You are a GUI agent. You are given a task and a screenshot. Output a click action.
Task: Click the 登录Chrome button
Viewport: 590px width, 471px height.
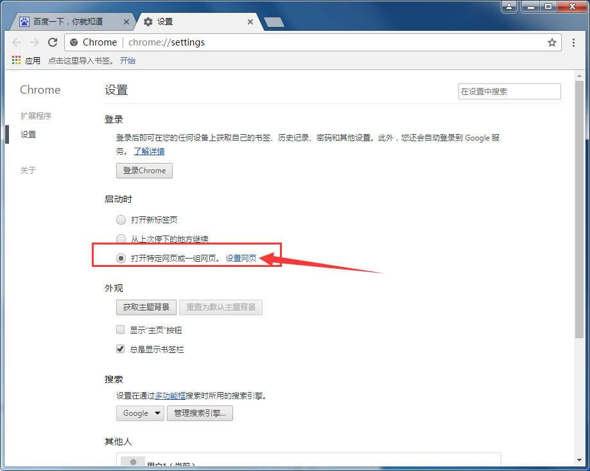coord(144,171)
